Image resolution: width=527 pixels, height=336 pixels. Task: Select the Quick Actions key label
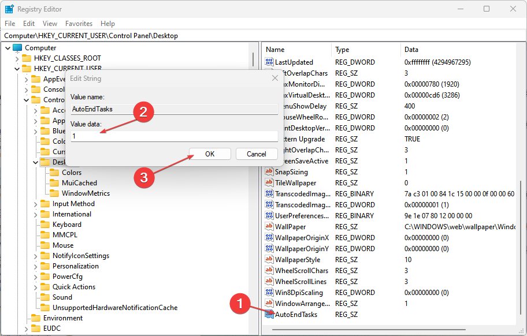[74, 287]
